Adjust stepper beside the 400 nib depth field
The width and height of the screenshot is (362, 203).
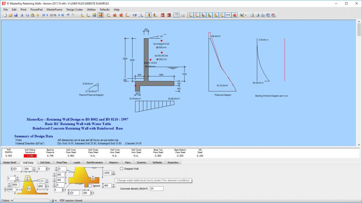(x=113, y=186)
